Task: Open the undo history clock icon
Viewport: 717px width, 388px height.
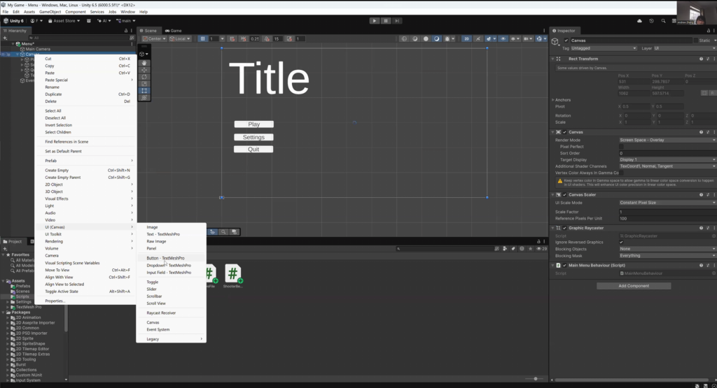Action: tap(651, 20)
